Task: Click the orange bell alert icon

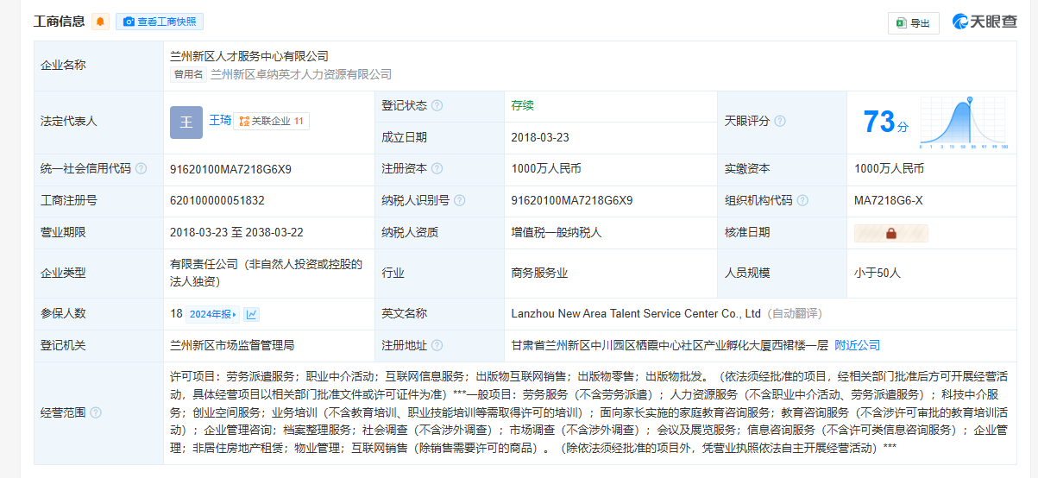Action: pos(101,22)
